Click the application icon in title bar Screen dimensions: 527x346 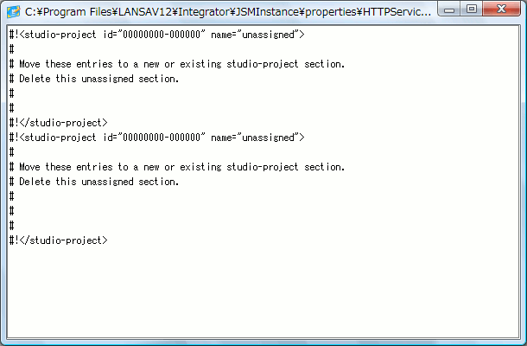(14, 11)
